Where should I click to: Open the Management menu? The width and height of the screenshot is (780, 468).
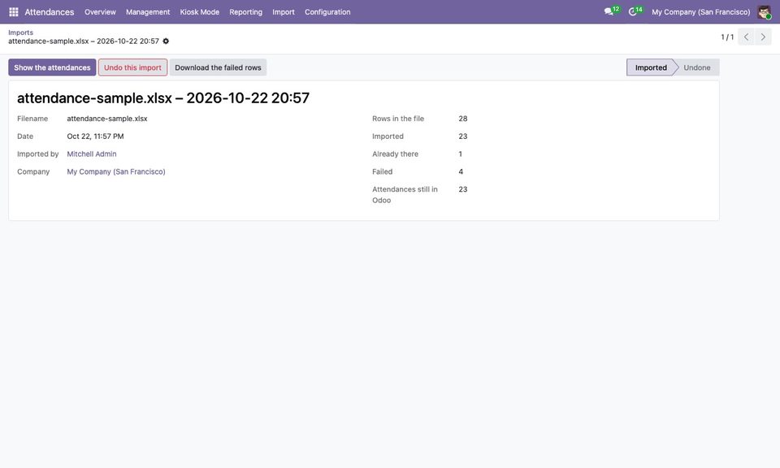tap(148, 12)
